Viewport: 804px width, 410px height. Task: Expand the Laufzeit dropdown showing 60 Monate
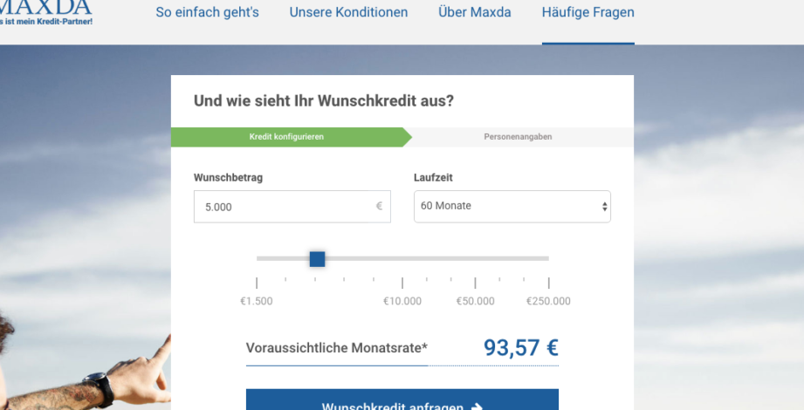(512, 207)
